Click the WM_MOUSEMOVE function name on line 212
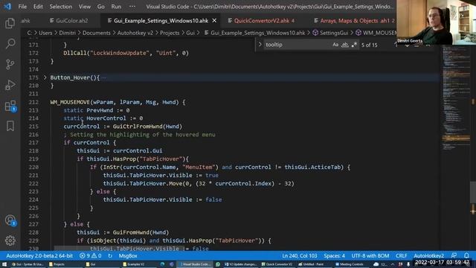476x268 pixels. click(x=70, y=102)
